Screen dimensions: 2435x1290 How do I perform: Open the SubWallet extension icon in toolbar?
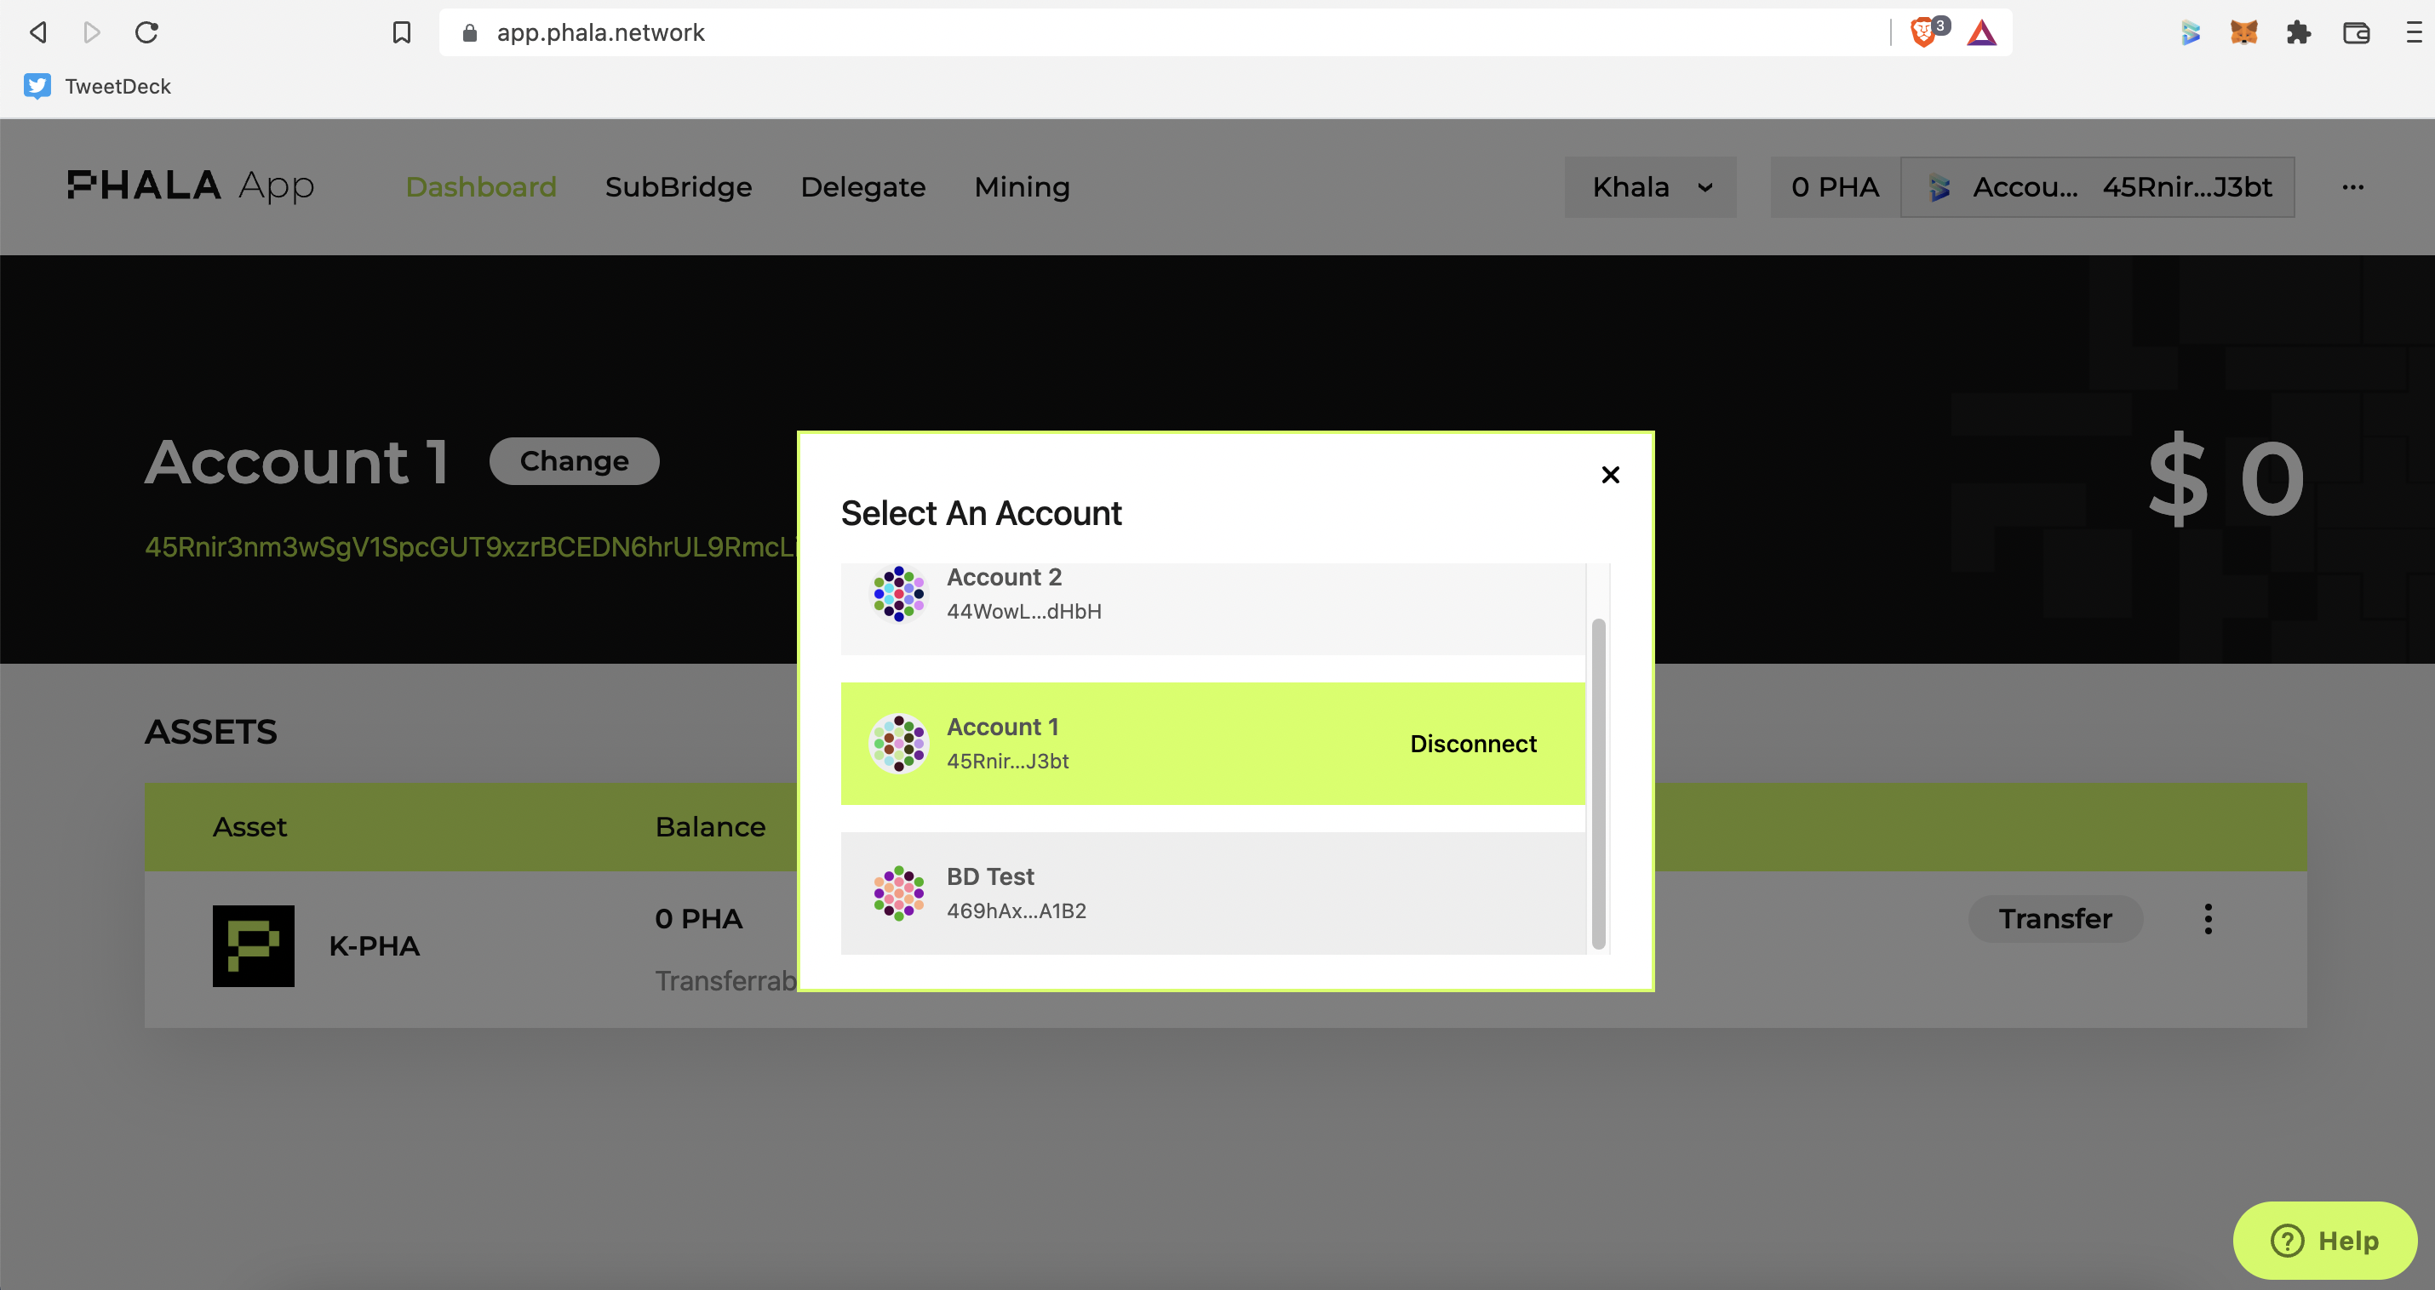point(2190,33)
